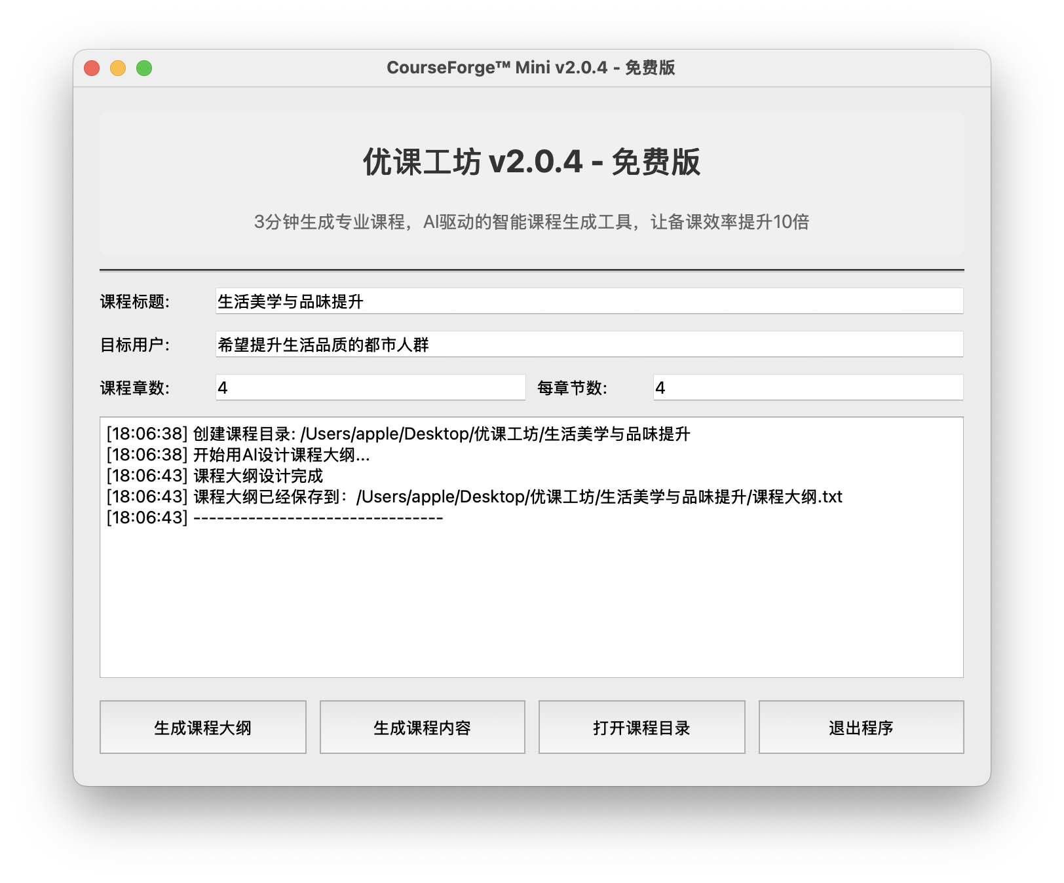The width and height of the screenshot is (1064, 883).
Task: Select the 每章节数 input field
Action: [808, 388]
